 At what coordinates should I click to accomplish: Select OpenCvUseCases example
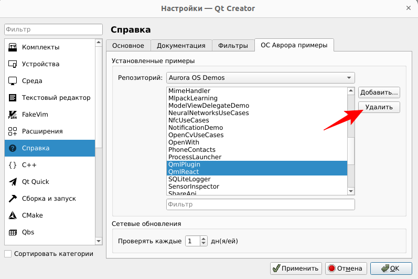coord(257,135)
